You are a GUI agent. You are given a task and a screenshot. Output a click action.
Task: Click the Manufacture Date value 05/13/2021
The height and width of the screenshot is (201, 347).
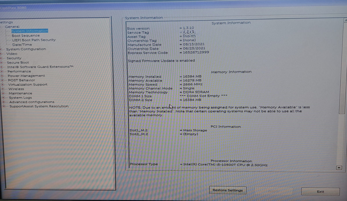tap(194, 45)
